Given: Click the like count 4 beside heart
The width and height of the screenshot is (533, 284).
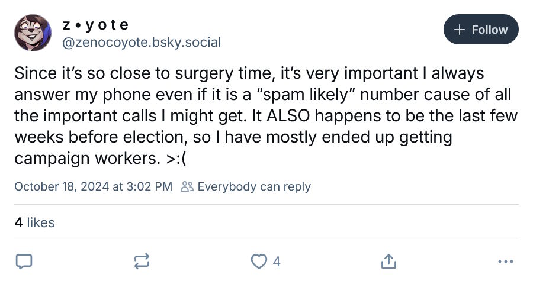Looking at the screenshot, I should pyautogui.click(x=277, y=262).
